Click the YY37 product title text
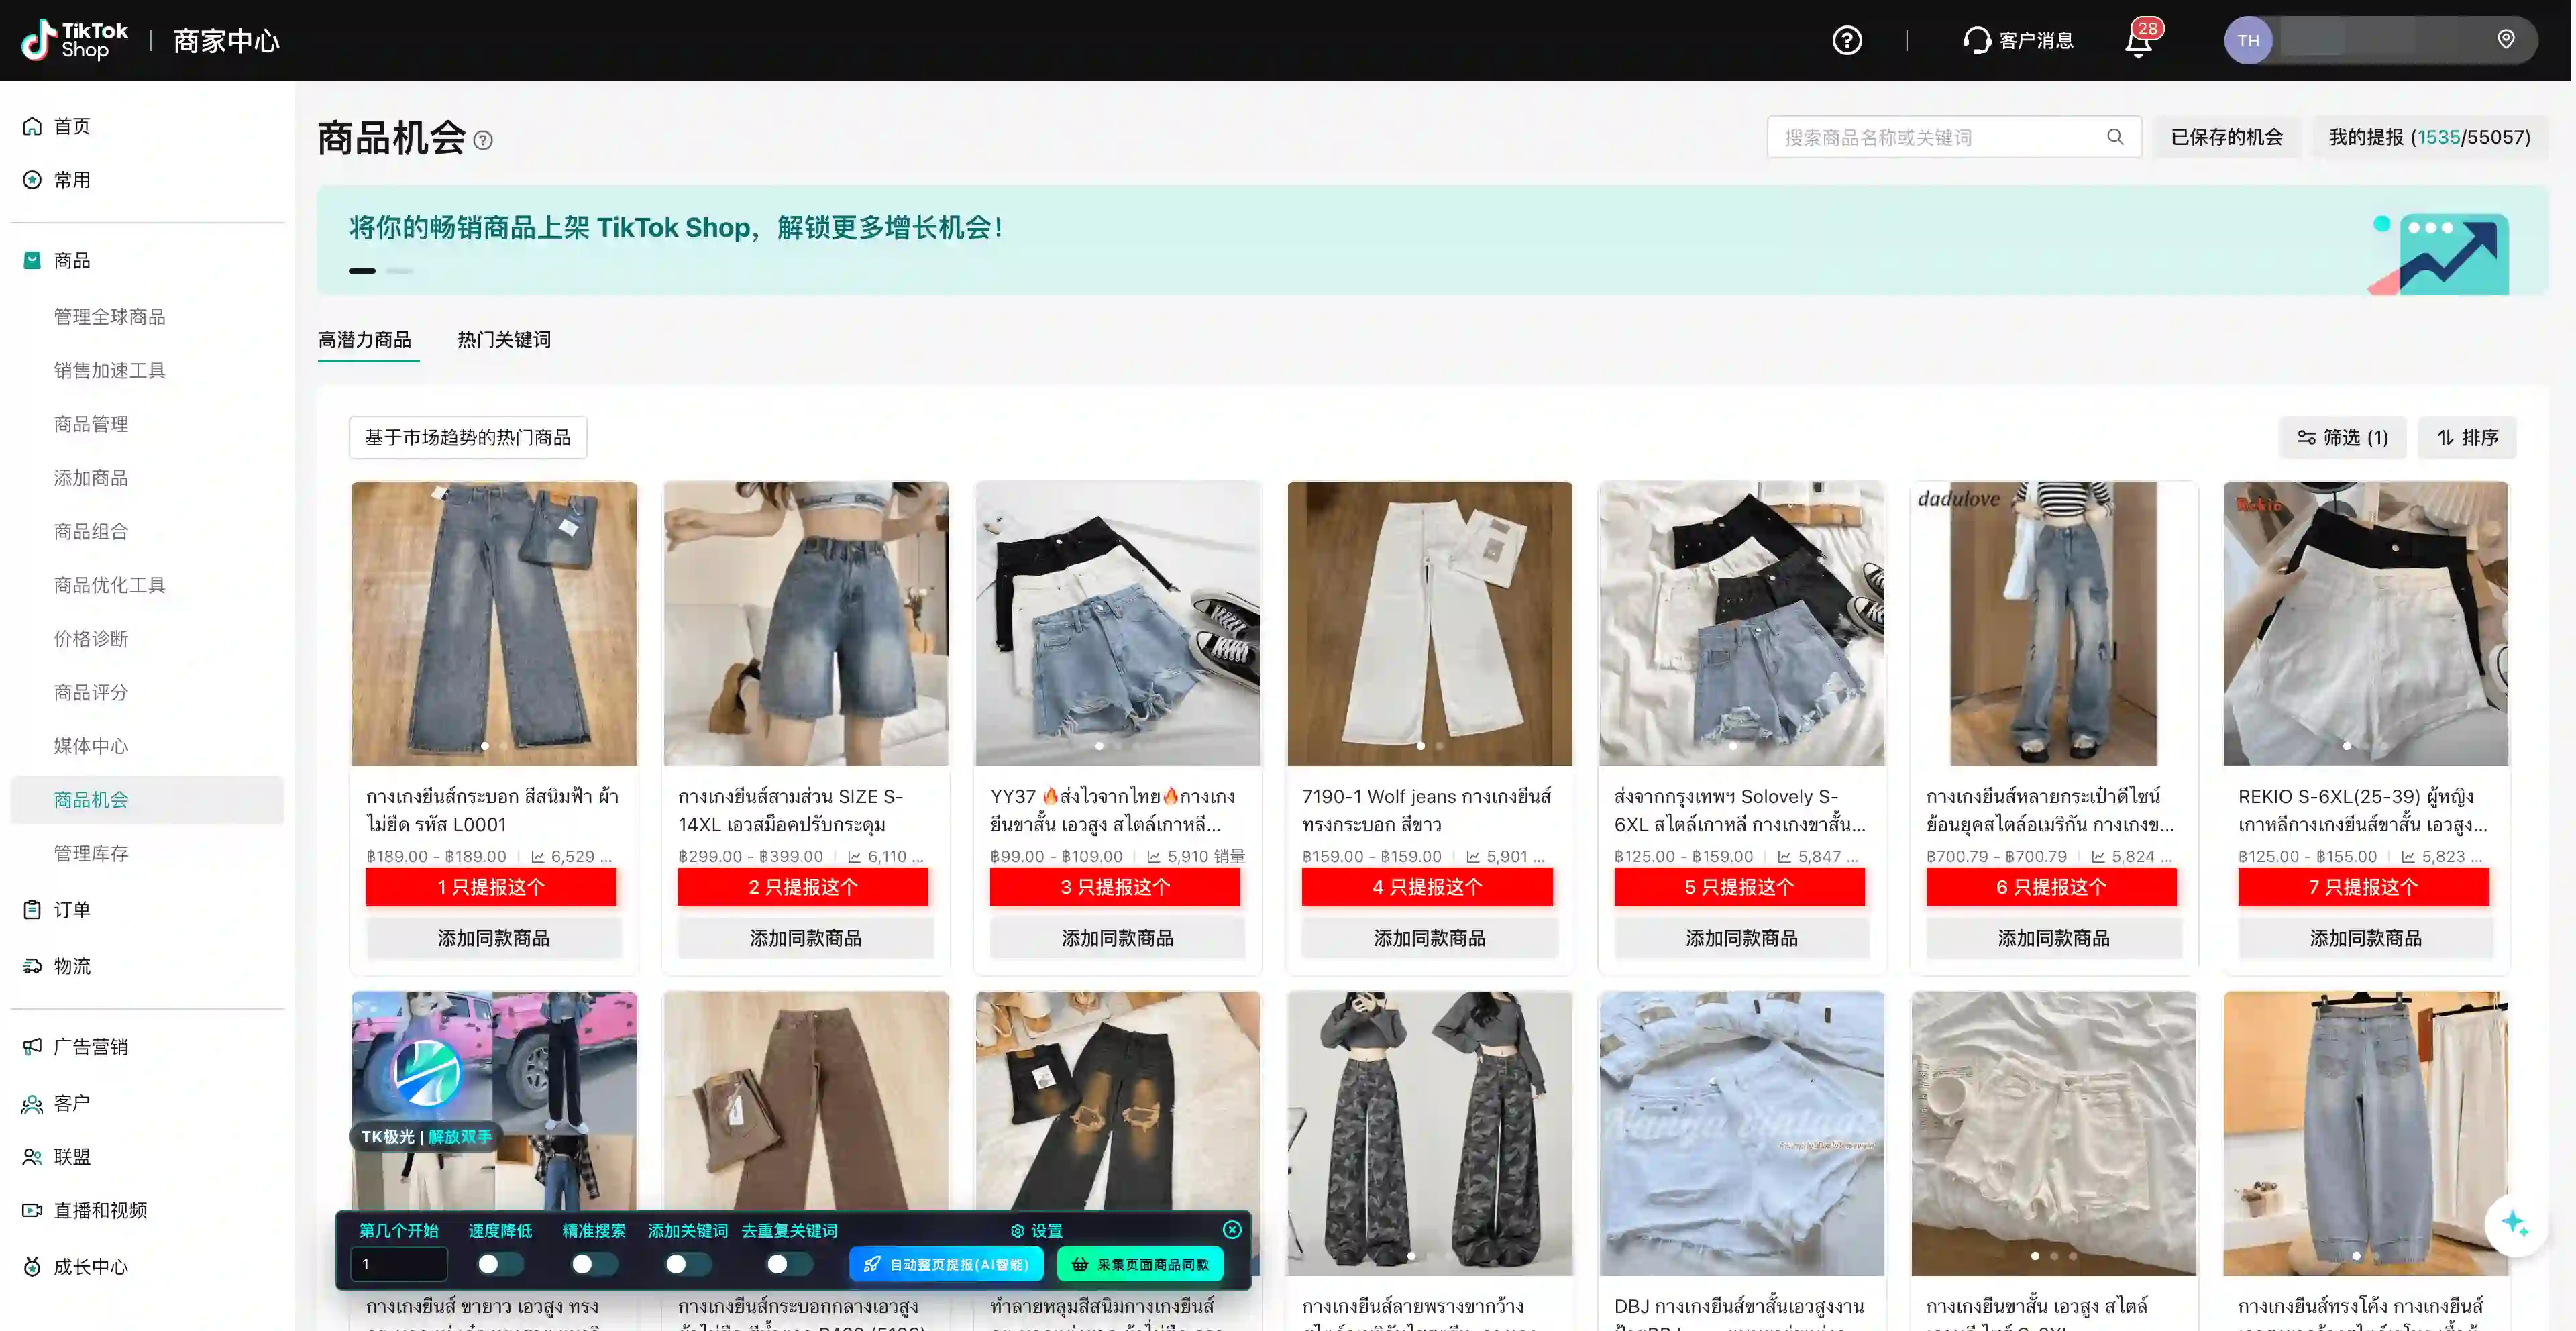 point(1112,811)
